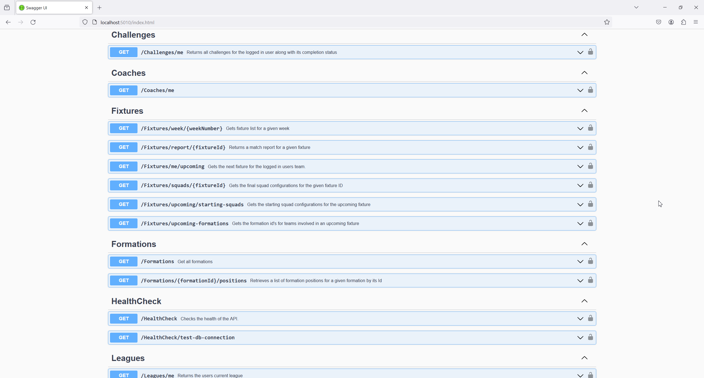Click lock icon on /Challenges/me endpoint
This screenshot has height=378, width=704.
[x=590, y=52]
